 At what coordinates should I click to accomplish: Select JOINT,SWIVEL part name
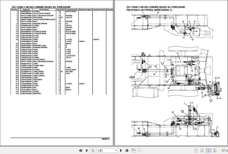tap(39, 76)
